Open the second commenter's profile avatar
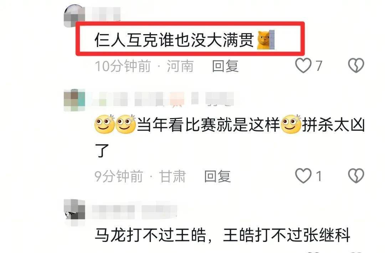Image resolution: width=385 pixels, height=253 pixels. pyautogui.click(x=75, y=100)
